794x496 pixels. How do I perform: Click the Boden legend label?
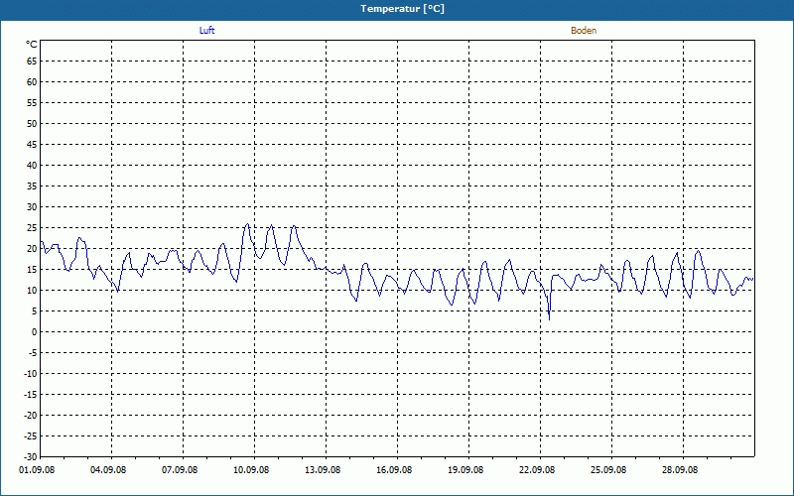coord(584,31)
